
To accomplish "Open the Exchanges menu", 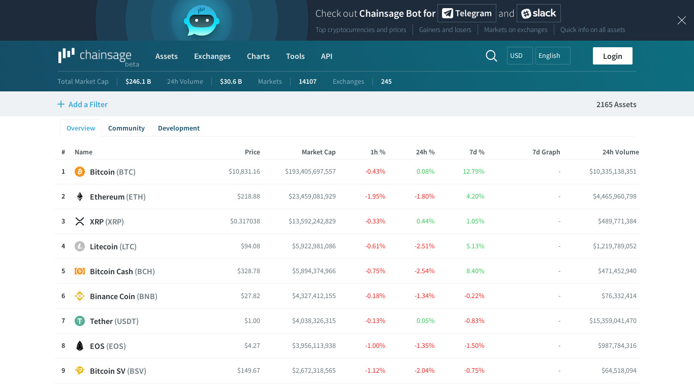I will (x=212, y=56).
